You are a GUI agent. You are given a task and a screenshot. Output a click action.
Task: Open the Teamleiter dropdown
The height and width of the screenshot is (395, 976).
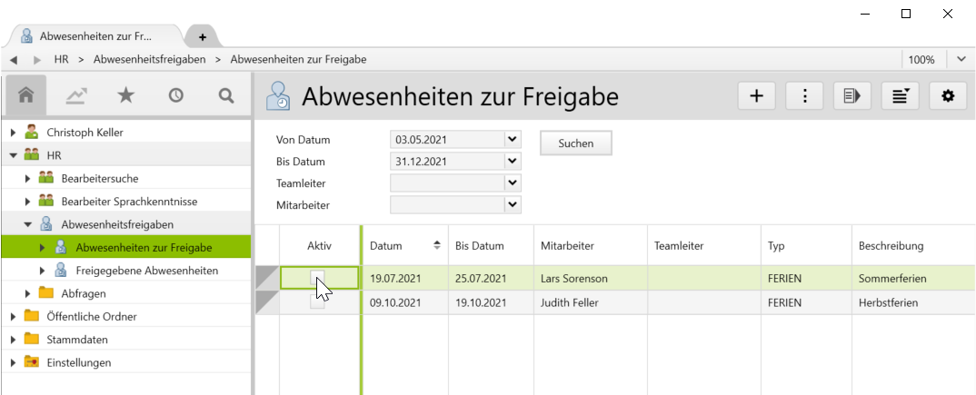(513, 183)
